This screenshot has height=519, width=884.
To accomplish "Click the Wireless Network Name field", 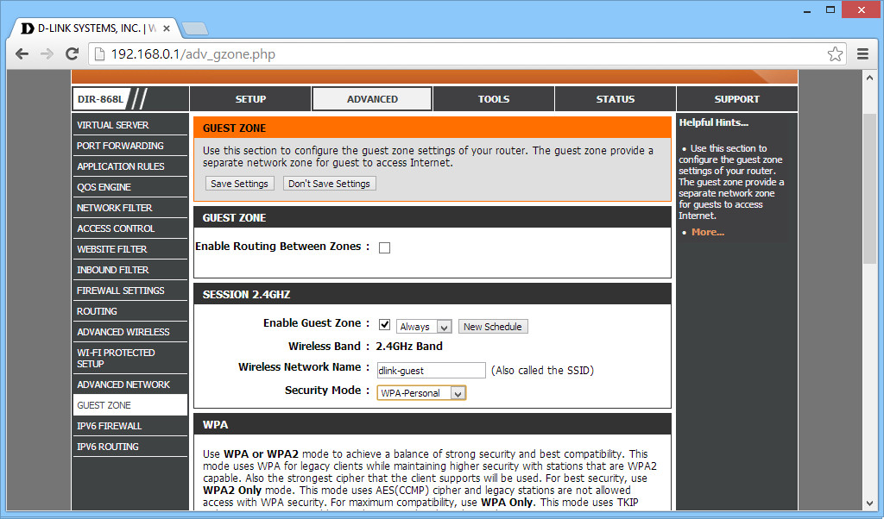I will (x=432, y=371).
